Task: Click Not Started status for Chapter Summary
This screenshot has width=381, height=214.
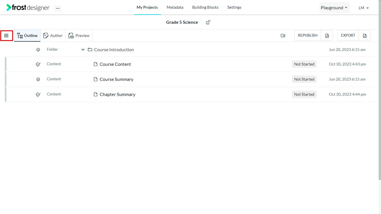Action: (304, 95)
